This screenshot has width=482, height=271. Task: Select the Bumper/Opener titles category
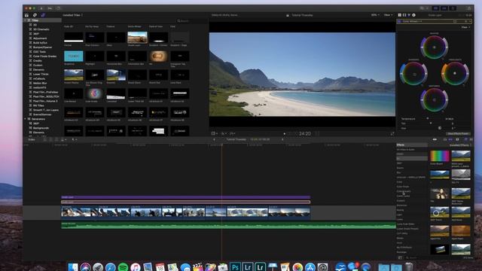42,47
